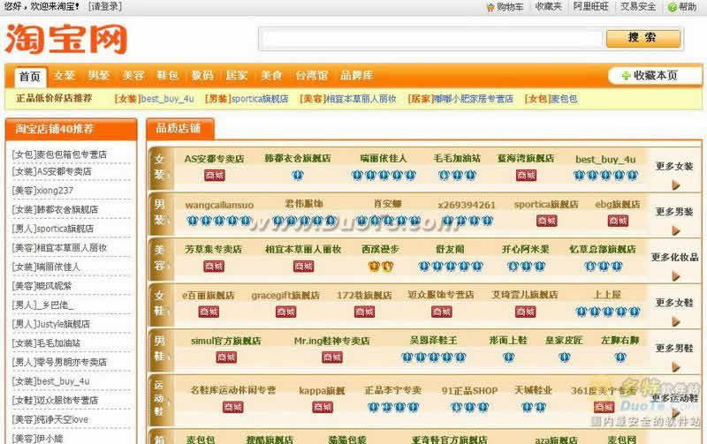Open recommended shop [男装]sportica旗舰店 link
Viewport: 707px width, 444px height.
coord(247,99)
